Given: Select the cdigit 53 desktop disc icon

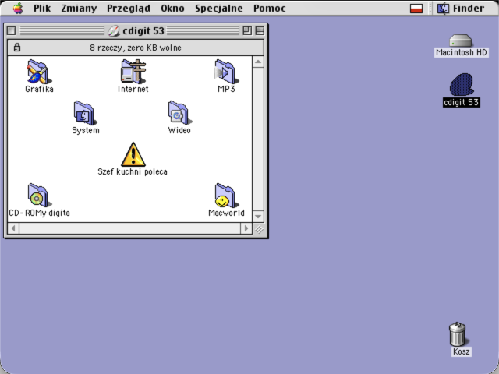Looking at the screenshot, I should (x=462, y=84).
